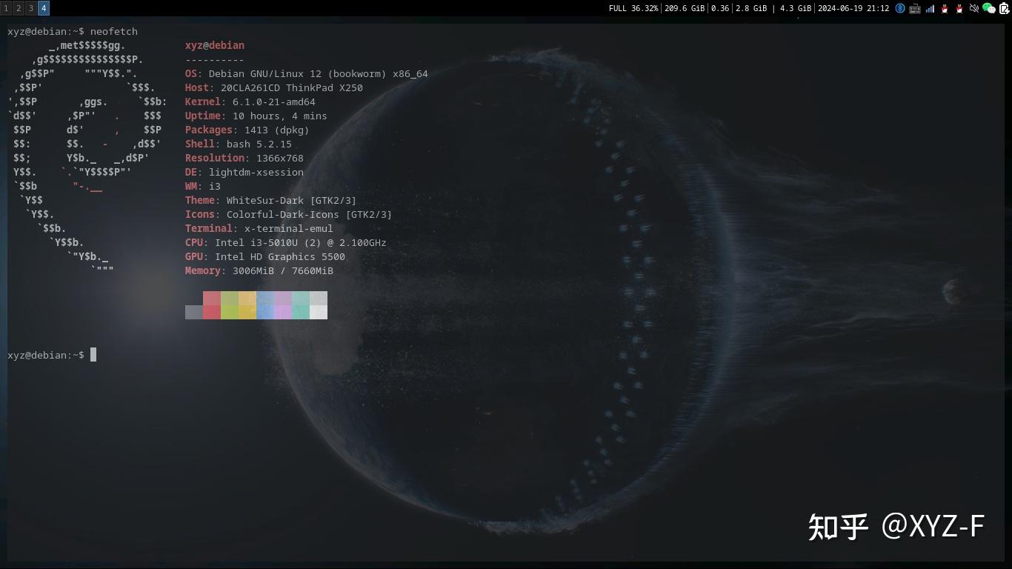The height and width of the screenshot is (569, 1012).
Task: Switch to workspace 1
Action: click(6, 8)
